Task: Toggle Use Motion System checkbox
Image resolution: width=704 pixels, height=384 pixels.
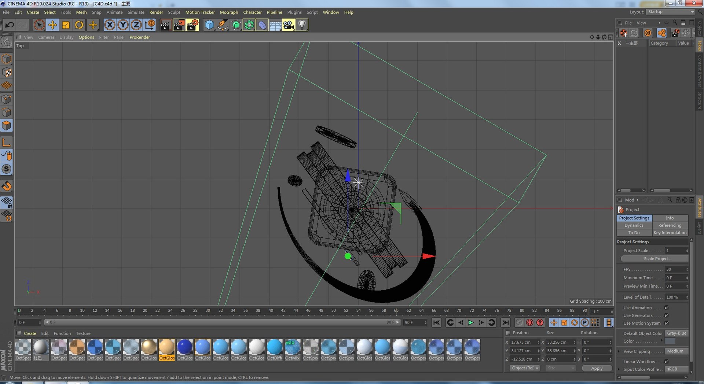Action: click(667, 323)
